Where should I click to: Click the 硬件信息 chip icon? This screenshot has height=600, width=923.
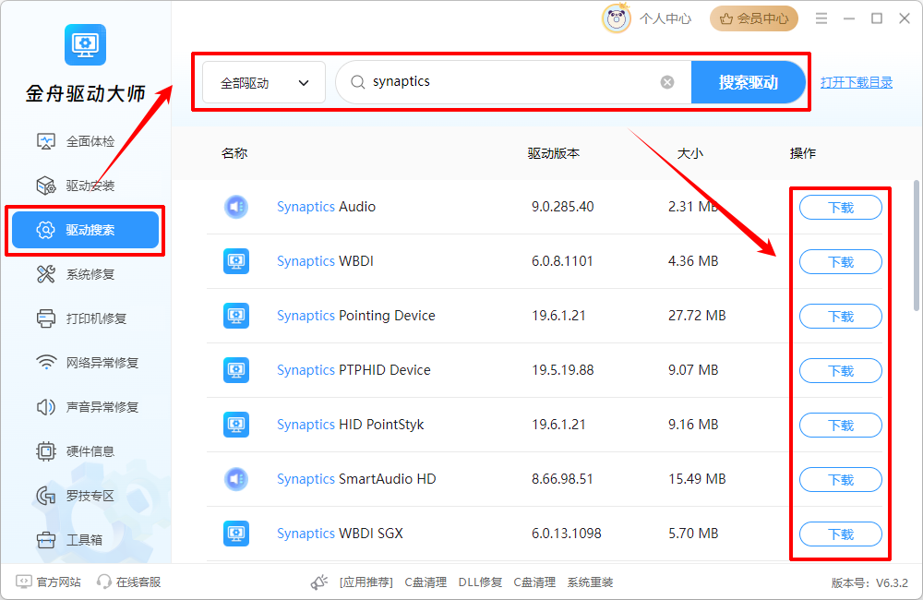[46, 451]
